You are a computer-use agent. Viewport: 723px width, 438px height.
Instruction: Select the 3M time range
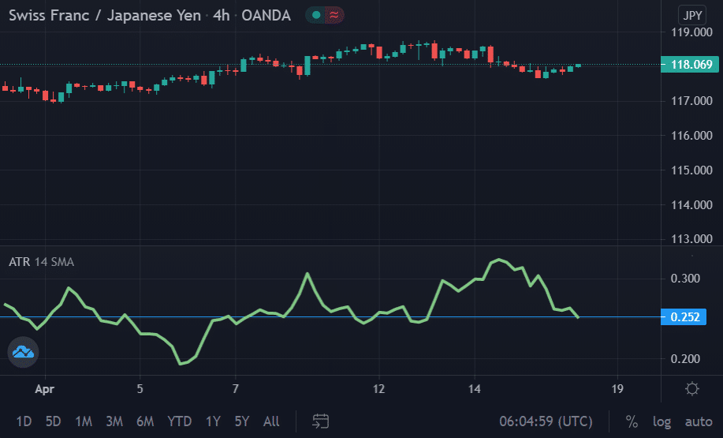[114, 421]
